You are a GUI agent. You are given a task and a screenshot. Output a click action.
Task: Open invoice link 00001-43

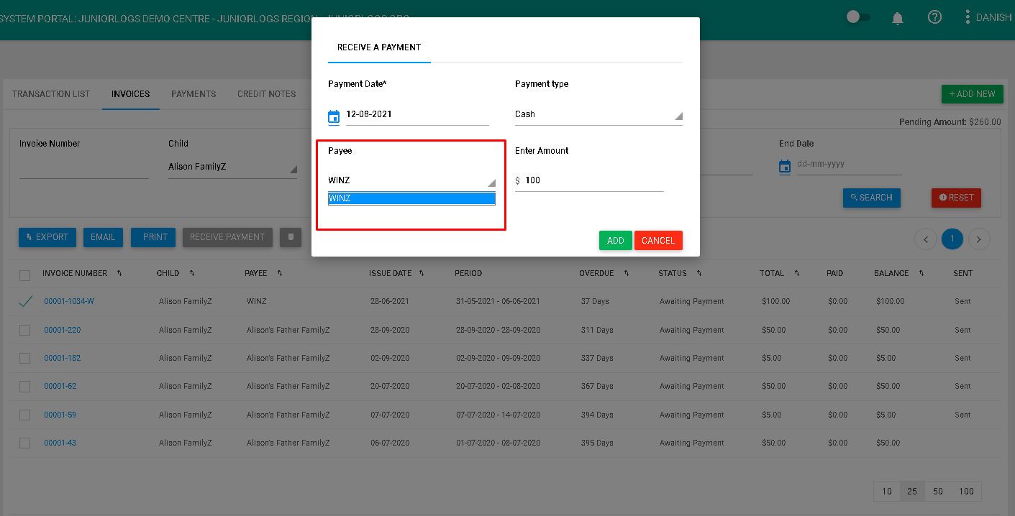(x=60, y=443)
